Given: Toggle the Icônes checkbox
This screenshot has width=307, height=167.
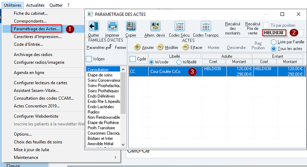Looking at the screenshot, I should click(89, 59).
